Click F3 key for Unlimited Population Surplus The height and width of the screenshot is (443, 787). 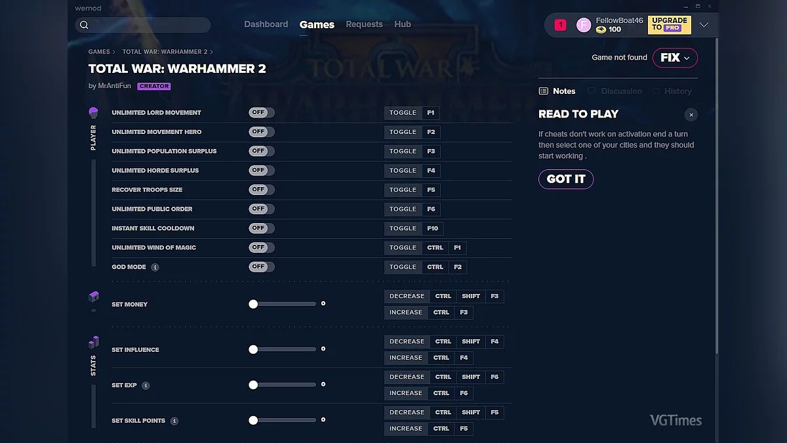[431, 152]
